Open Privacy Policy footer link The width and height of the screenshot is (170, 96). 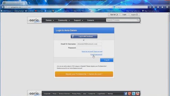pyautogui.click(x=76, y=94)
